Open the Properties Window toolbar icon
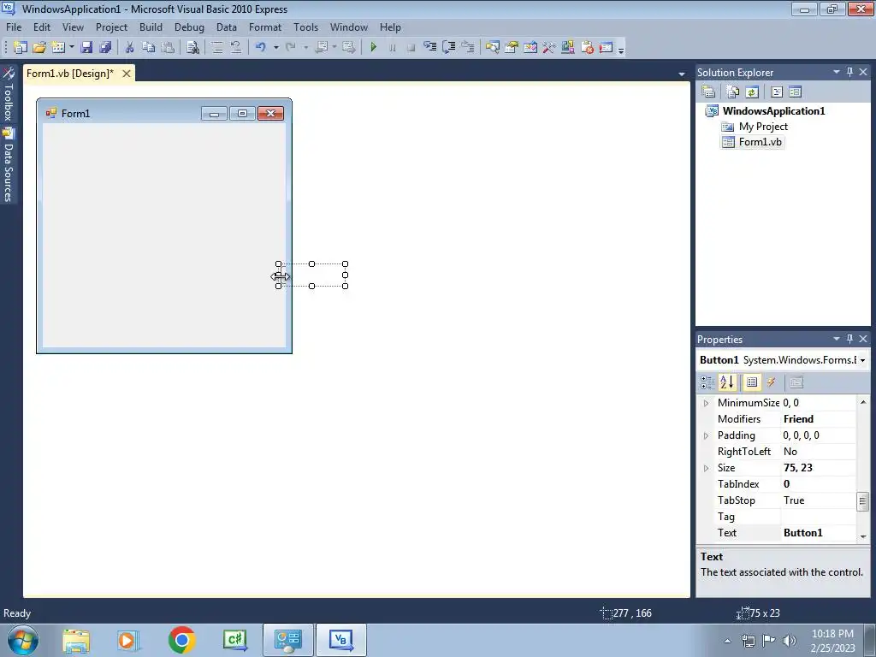Screen dimensions: 876x657 512,48
